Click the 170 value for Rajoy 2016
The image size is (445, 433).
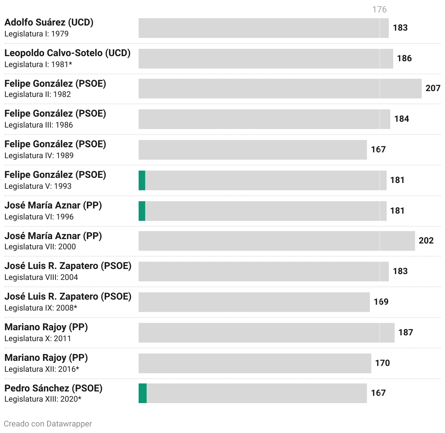pyautogui.click(x=383, y=363)
